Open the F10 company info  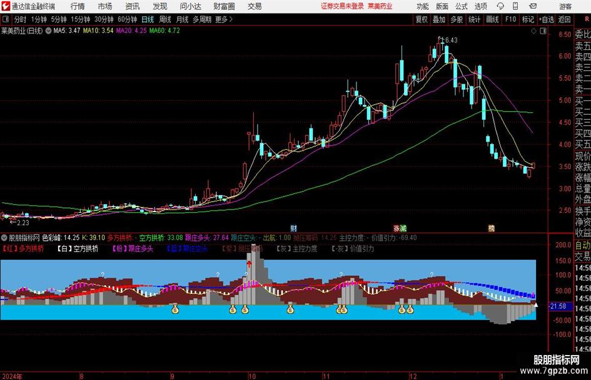[511, 19]
